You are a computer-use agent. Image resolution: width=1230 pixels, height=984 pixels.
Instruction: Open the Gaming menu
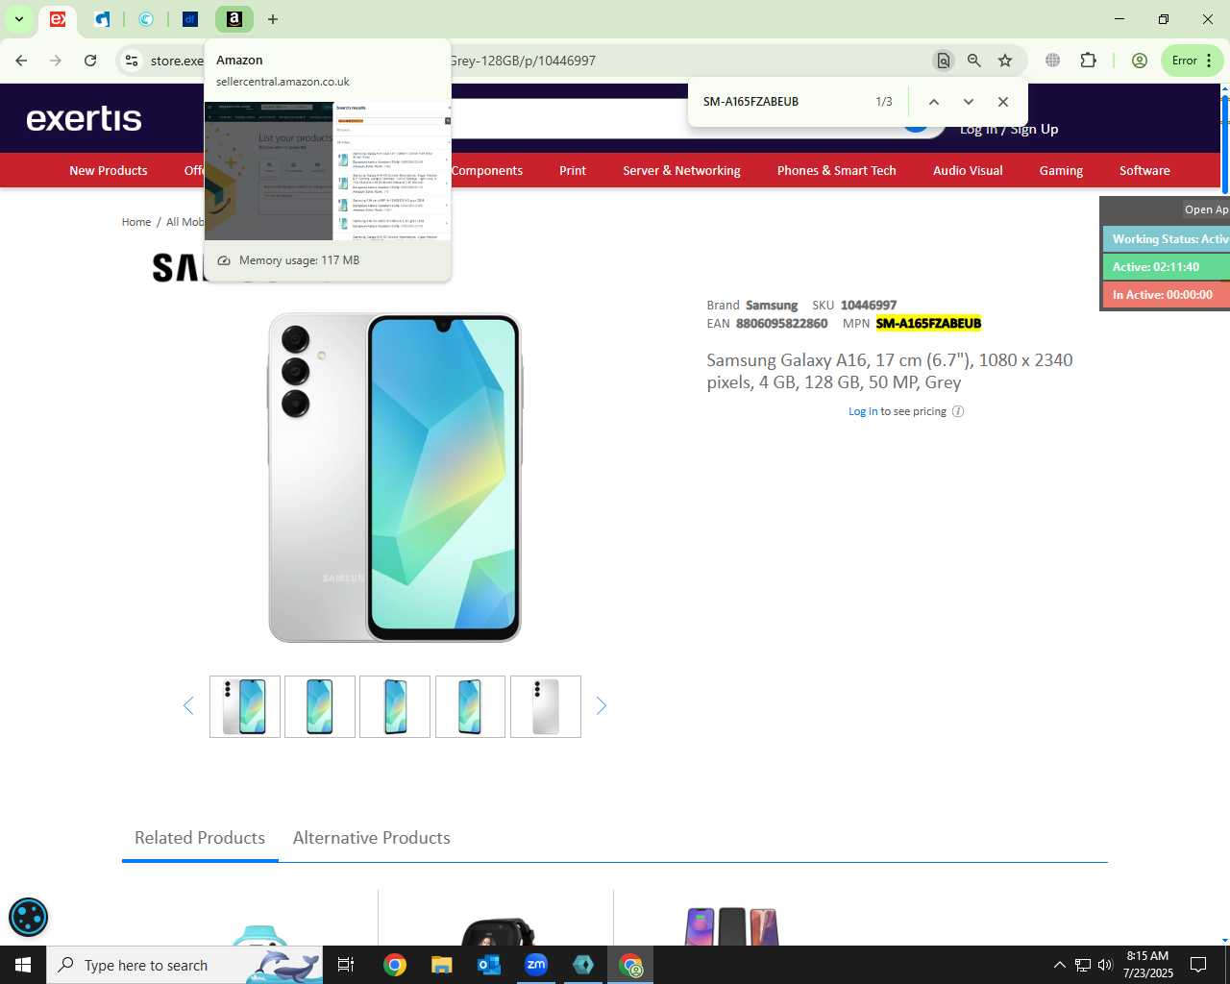pos(1061,170)
